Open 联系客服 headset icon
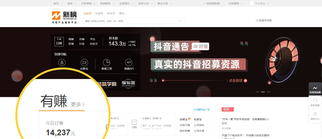 (315, 101)
